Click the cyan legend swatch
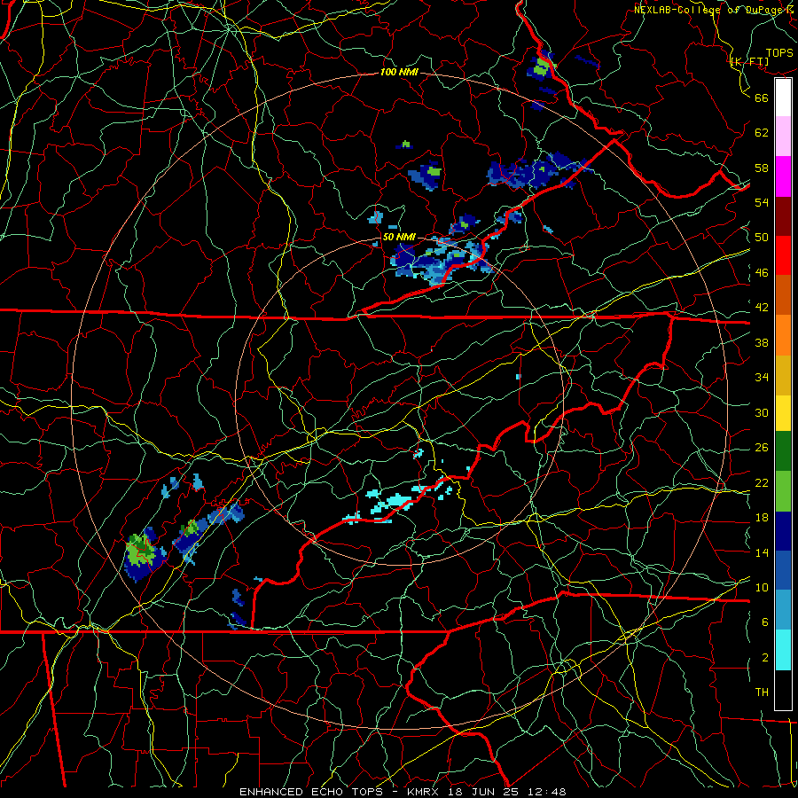The height and width of the screenshot is (798, 798). (x=783, y=650)
